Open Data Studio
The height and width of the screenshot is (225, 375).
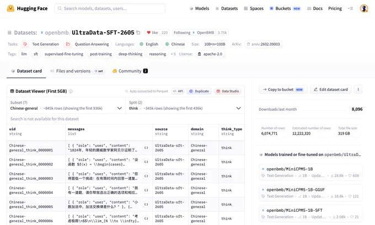click(227, 91)
